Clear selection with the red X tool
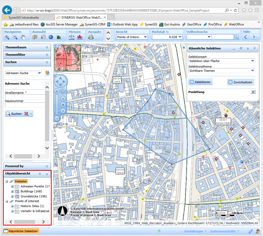This screenshot has height=236, width=263. pos(43,37)
